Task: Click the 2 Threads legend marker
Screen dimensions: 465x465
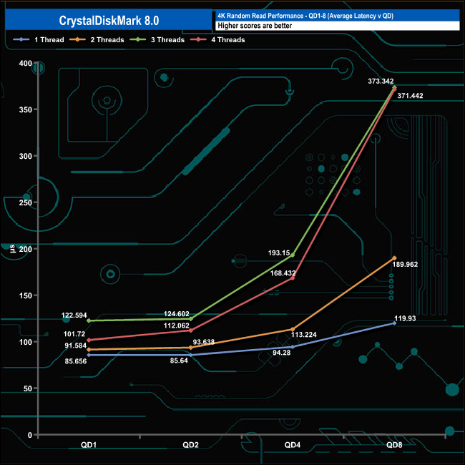Action: [x=77, y=39]
